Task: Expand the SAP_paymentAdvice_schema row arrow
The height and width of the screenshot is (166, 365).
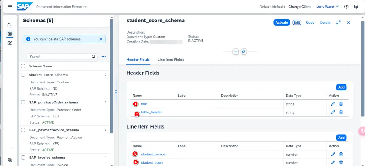Action: (106, 130)
